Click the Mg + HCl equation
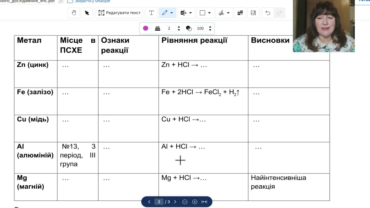 [184, 178]
